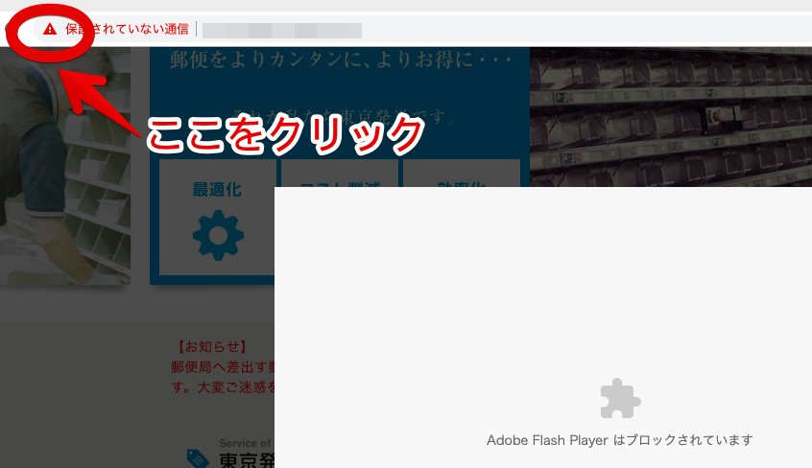812x468 pixels.
Task: Click the blurred URL address field
Action: (281, 30)
